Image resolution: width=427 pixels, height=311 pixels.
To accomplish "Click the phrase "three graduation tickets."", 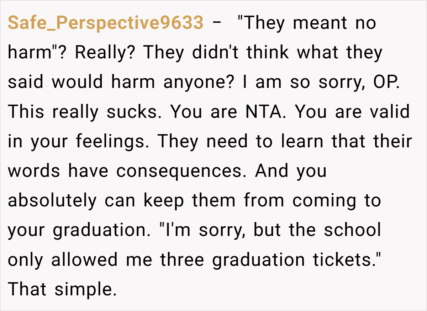I will [x=270, y=260].
